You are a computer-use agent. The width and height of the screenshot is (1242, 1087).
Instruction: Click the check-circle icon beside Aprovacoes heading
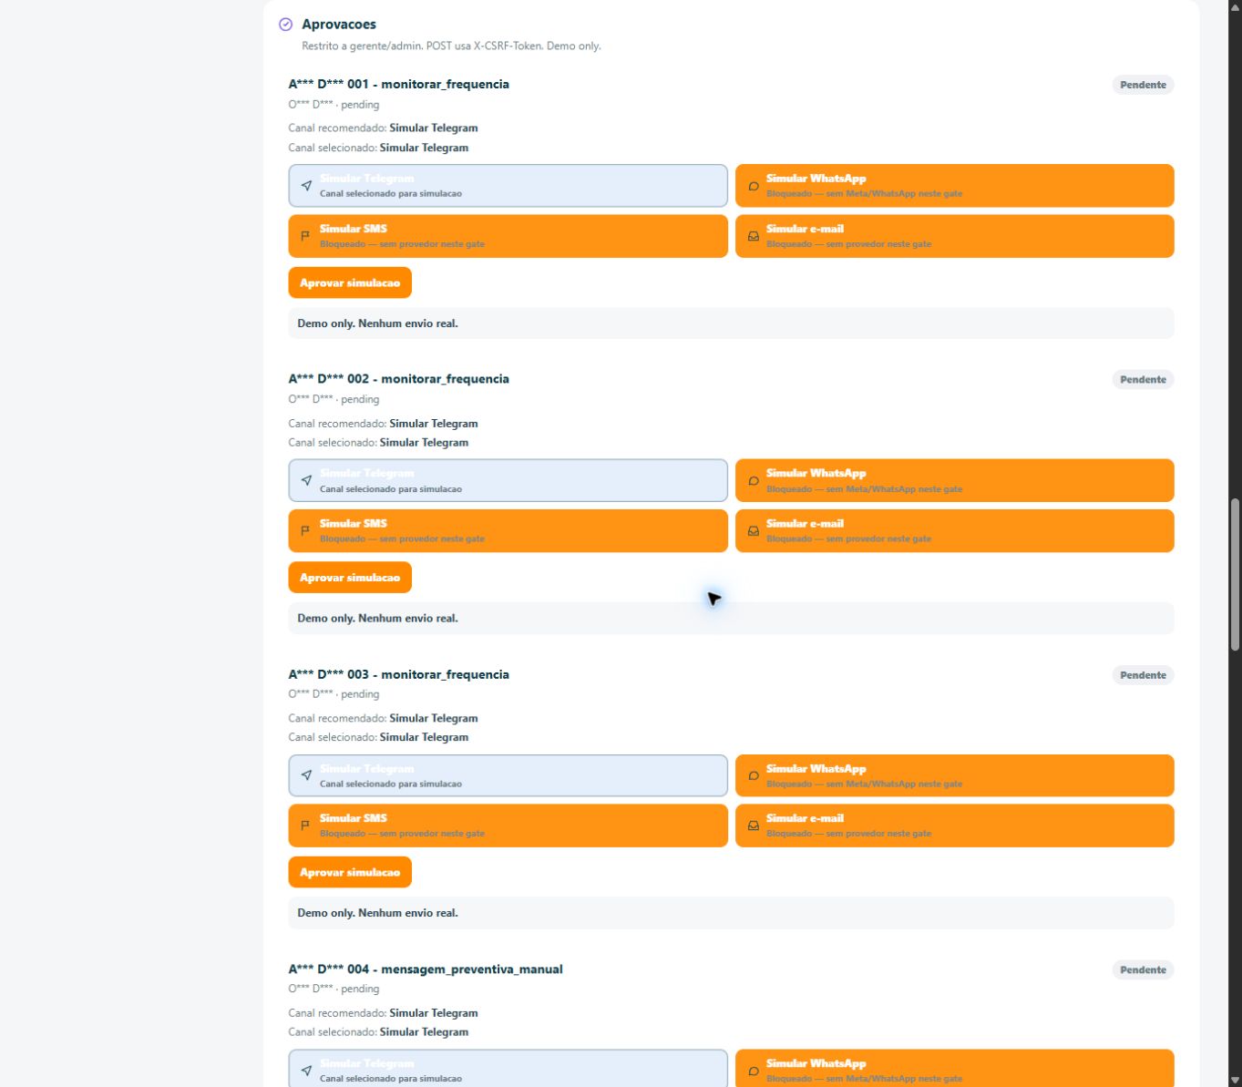285,25
